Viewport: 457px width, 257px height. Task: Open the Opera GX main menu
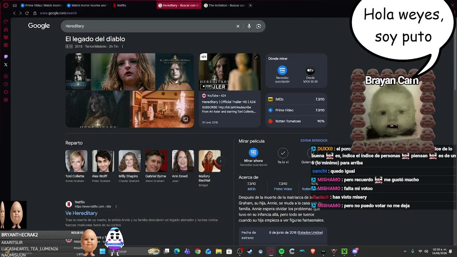[x=5, y=5]
